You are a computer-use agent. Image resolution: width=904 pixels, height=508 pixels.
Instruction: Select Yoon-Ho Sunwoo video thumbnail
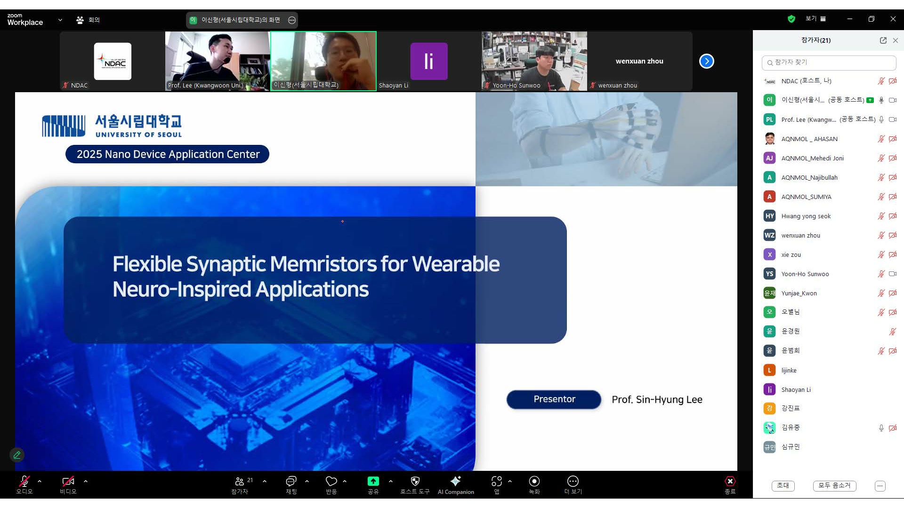pos(534,61)
